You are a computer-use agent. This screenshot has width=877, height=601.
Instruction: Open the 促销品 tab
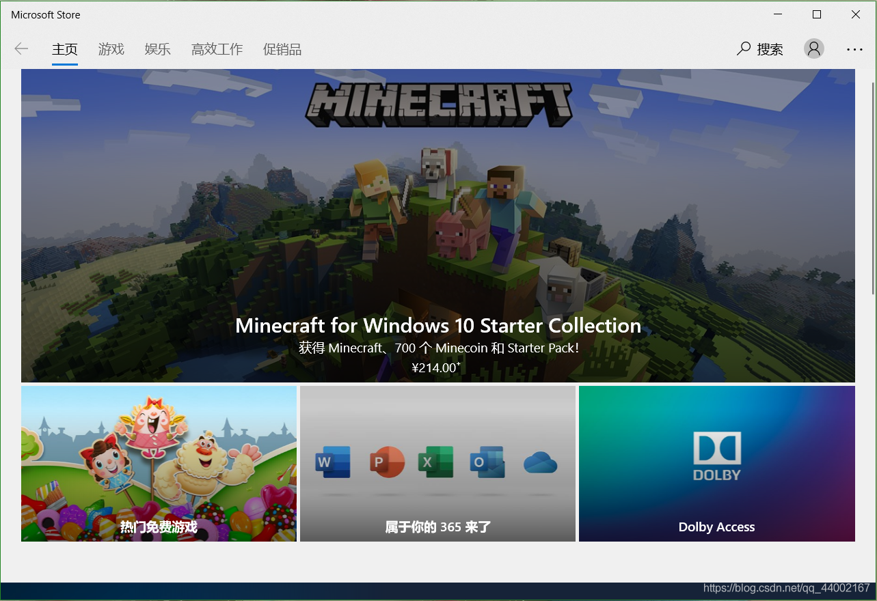point(282,49)
